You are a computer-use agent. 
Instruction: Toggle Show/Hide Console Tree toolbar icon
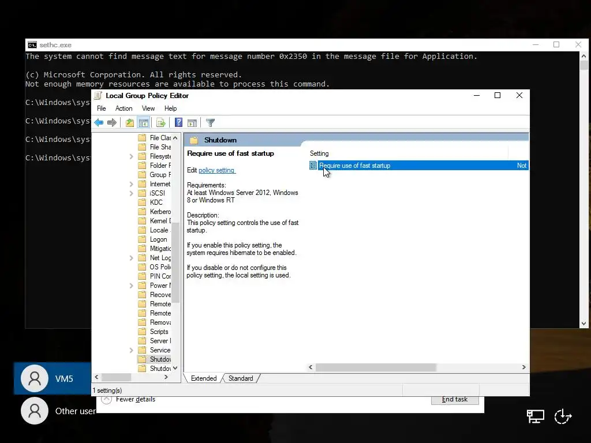pos(144,122)
